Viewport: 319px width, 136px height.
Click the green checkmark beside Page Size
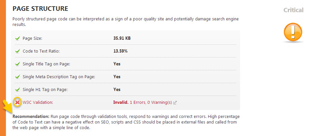click(x=17, y=38)
